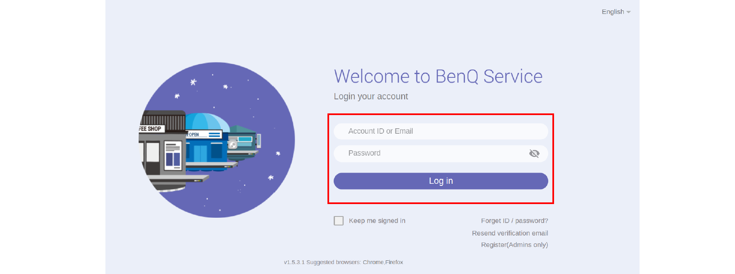Open the English language selector label
The width and height of the screenshot is (735, 274).
point(613,12)
